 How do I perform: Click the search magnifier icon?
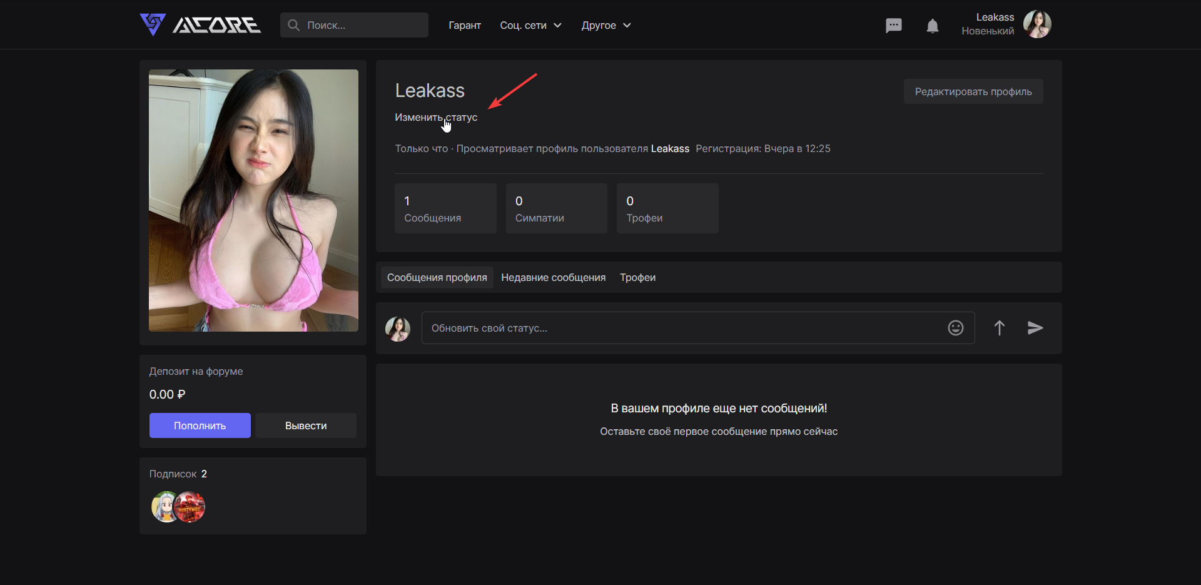click(x=293, y=25)
